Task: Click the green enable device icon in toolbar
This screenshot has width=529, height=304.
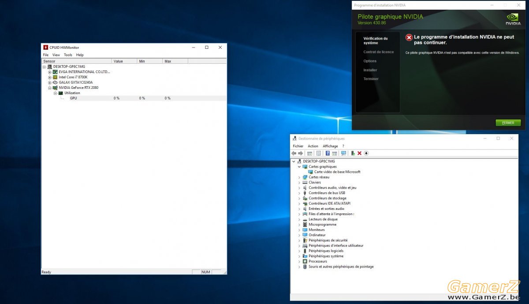Action: (x=353, y=153)
